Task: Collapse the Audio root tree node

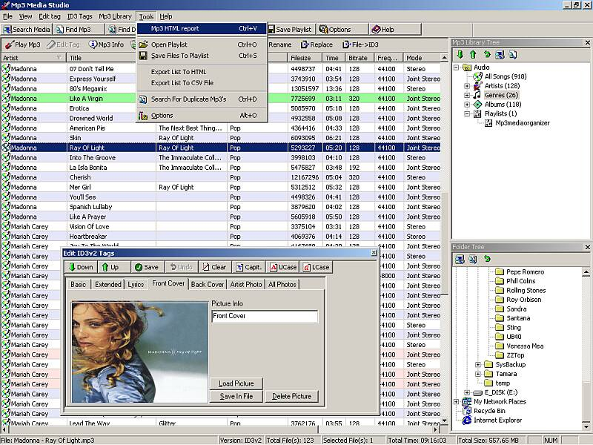Action: click(x=457, y=67)
